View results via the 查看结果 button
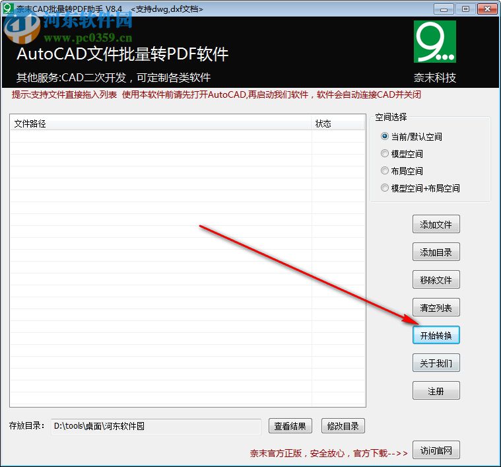 [x=290, y=426]
